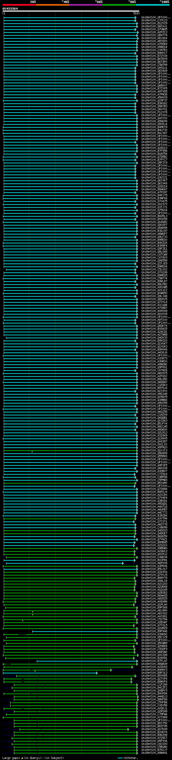The width and height of the screenshot is (172, 760).
Task: Click the red ~20% identity legend bar
Action: (x=19, y=5)
